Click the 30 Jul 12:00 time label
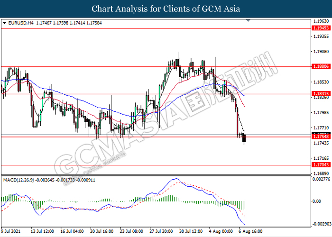Screen dimensions: 332x237 pyautogui.click(x=191, y=231)
